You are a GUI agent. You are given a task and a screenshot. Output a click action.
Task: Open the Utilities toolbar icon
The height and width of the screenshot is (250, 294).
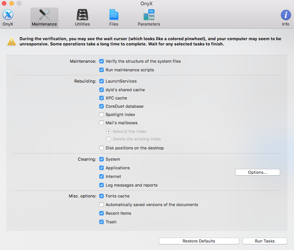[x=82, y=15]
